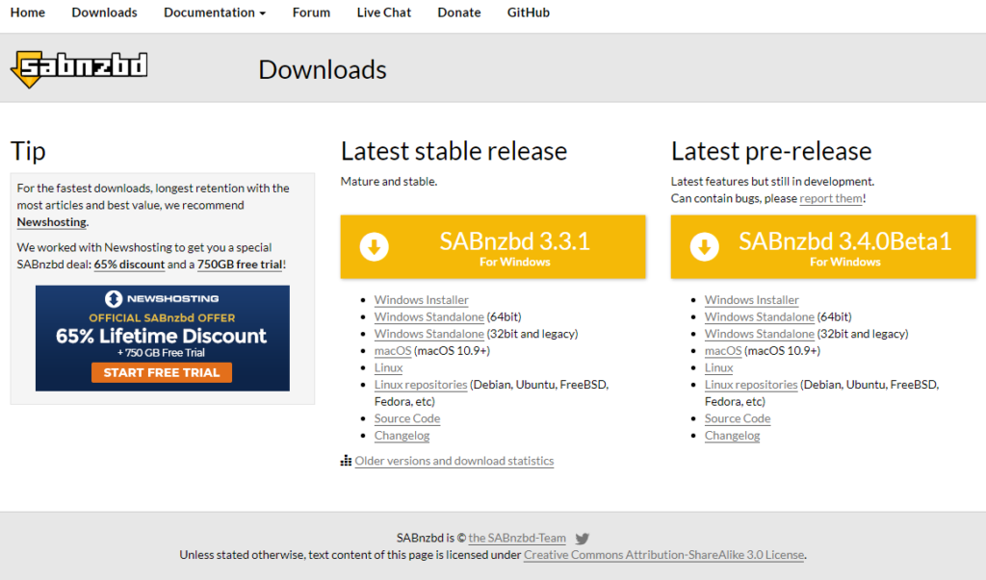Open Older versions and download statistics
This screenshot has height=580, width=986.
(454, 461)
